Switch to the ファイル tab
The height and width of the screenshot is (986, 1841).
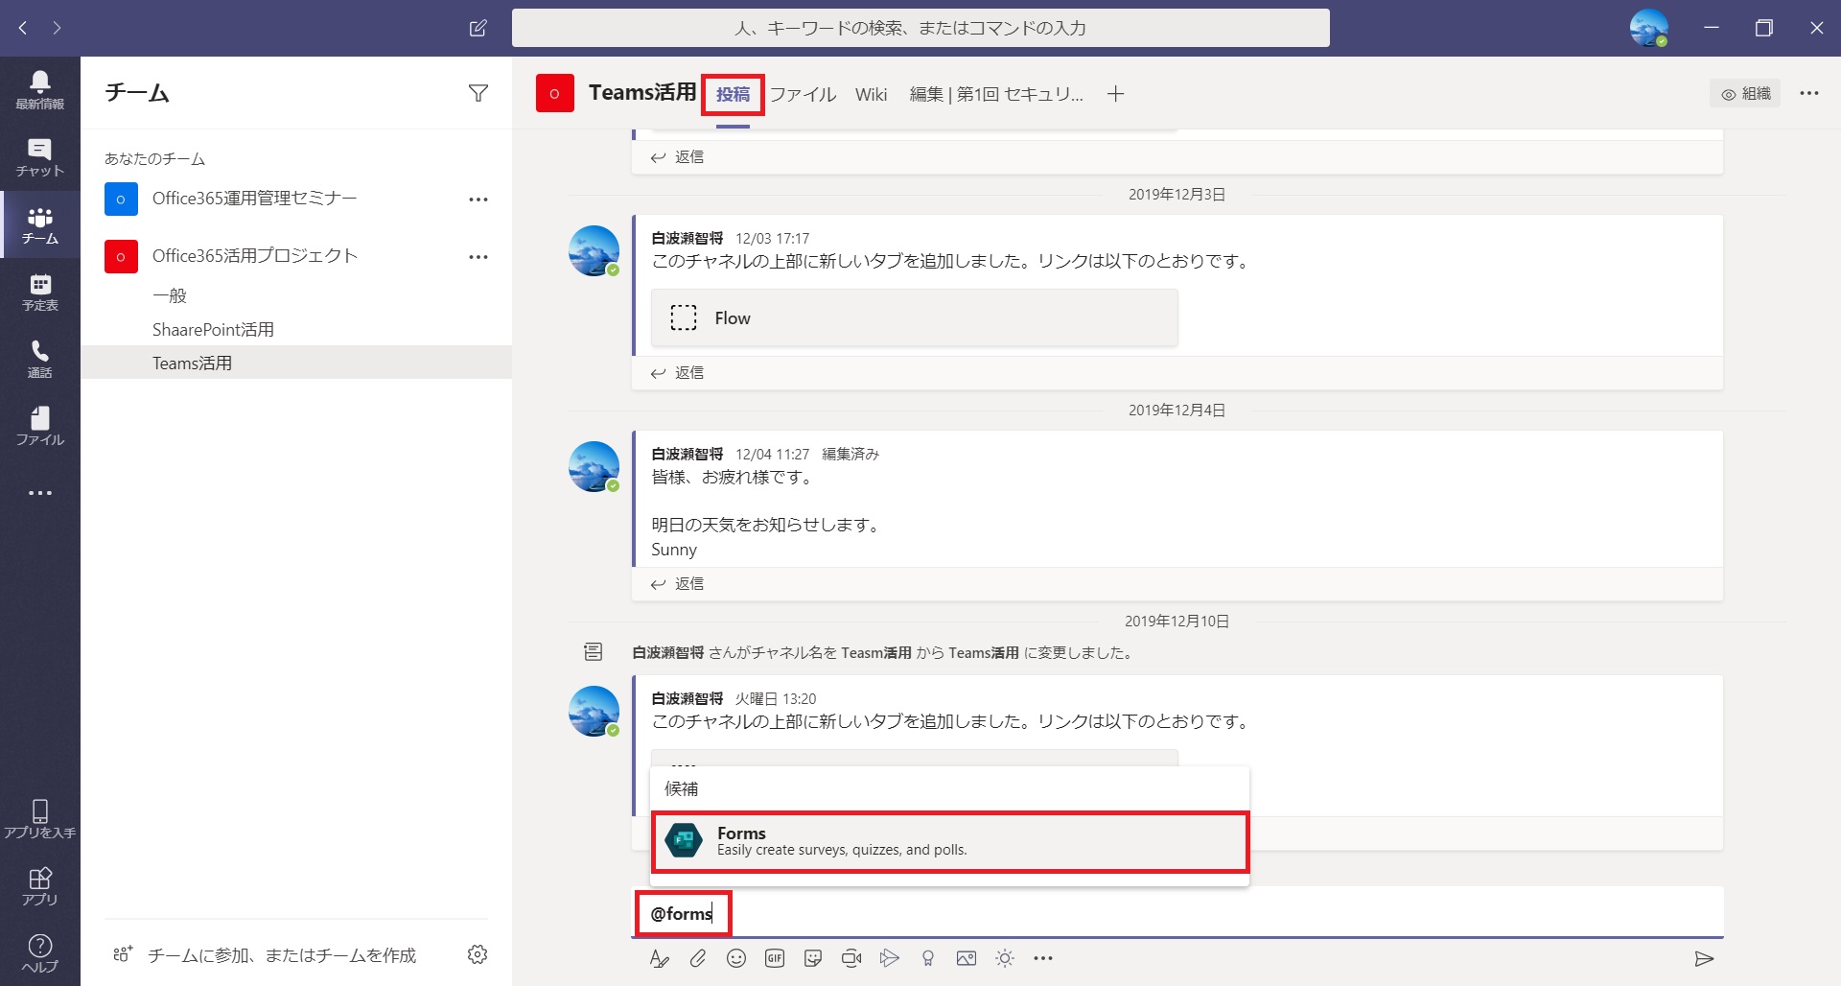(804, 94)
